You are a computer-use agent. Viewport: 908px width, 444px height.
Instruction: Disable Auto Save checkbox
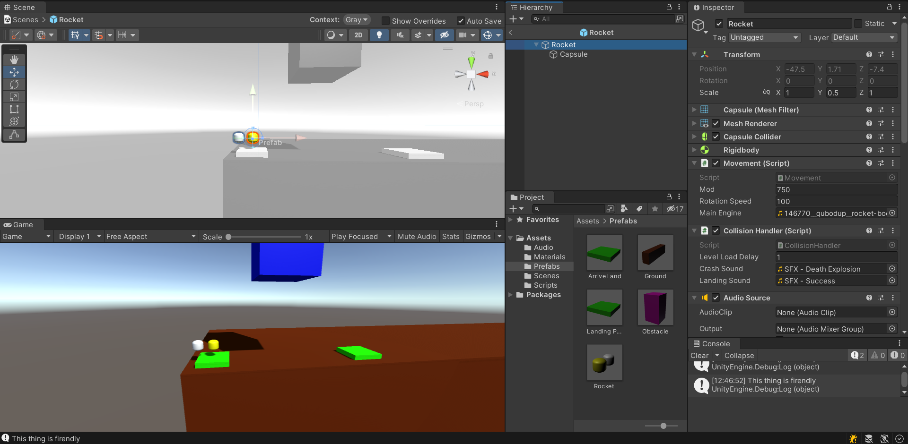pyautogui.click(x=461, y=21)
